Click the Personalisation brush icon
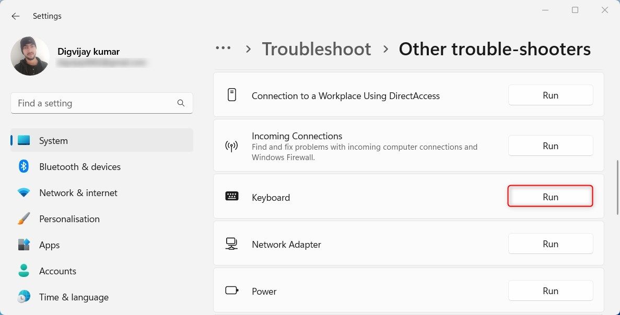The image size is (620, 315). 24,219
